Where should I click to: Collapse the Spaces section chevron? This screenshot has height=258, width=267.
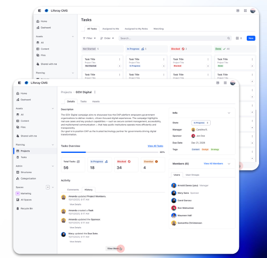pos(53,187)
